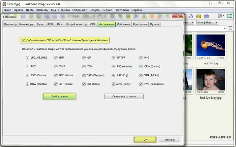Uncheck the JPG,JPE,JPEG association checkbox
Image resolution: width=236 pixels, height=147 pixels.
pyautogui.click(x=27, y=58)
